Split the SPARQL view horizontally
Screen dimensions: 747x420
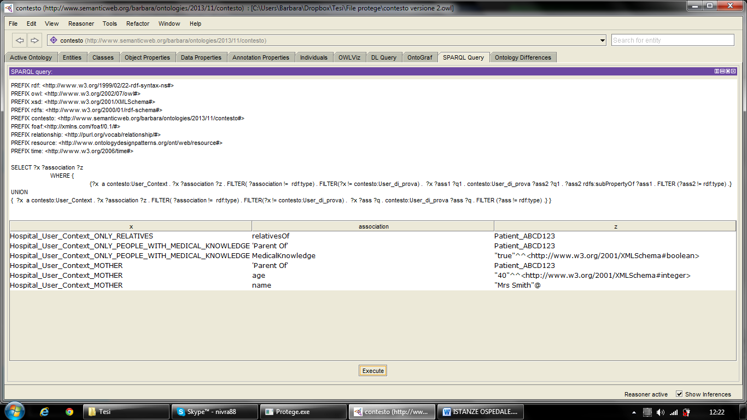point(722,72)
